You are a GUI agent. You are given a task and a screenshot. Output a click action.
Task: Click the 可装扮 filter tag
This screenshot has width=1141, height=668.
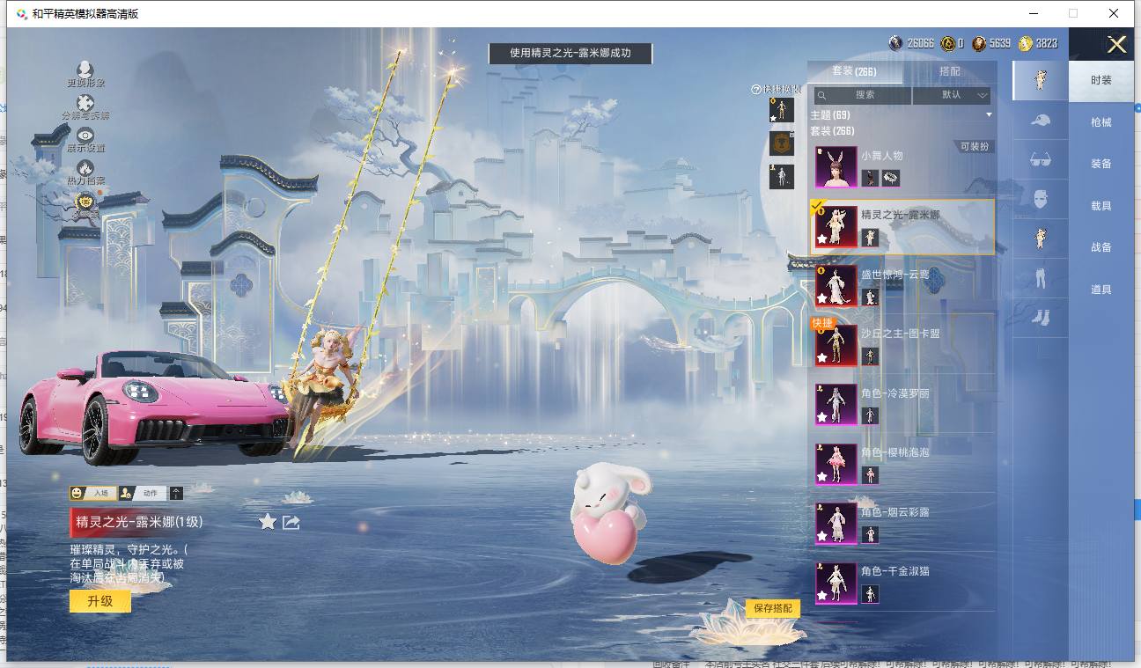tap(974, 147)
